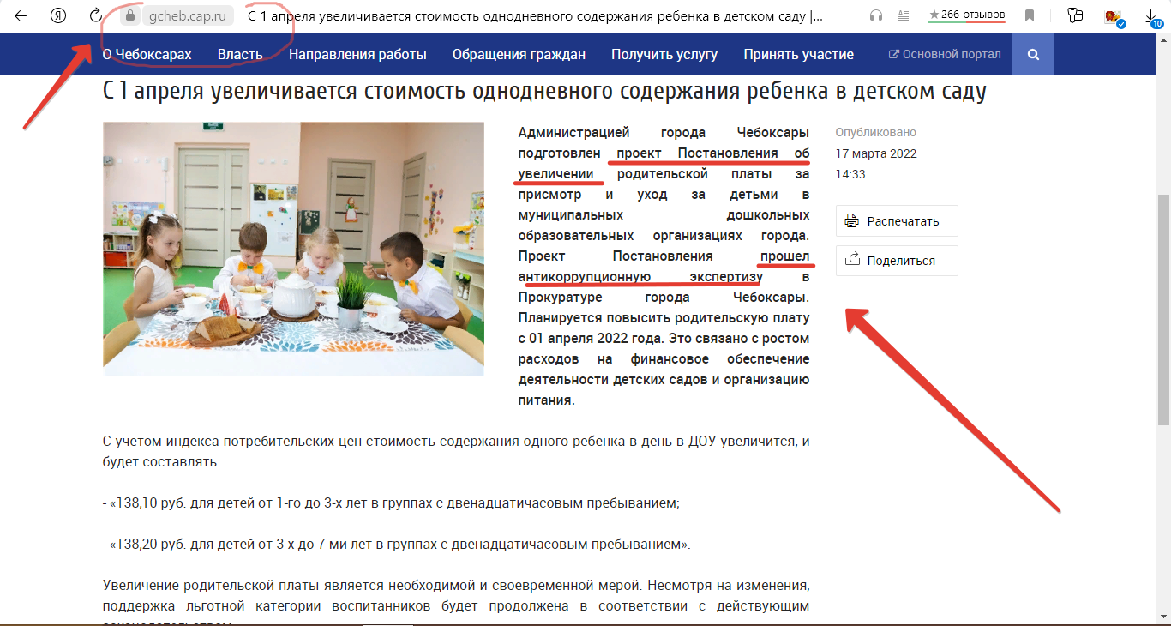Open the 266 отзывов ratings panel
Viewport: 1171px width, 626px height.
[x=967, y=15]
